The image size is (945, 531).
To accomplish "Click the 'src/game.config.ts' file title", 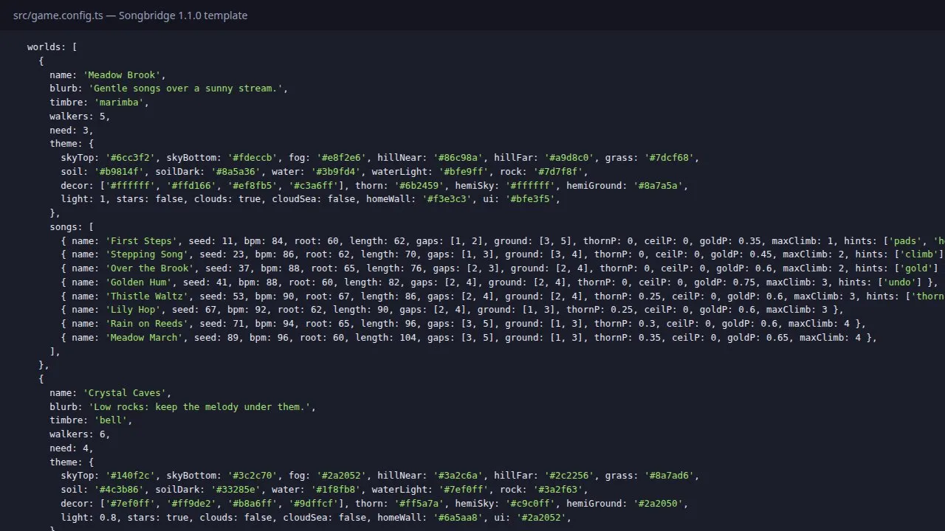I will pos(58,15).
